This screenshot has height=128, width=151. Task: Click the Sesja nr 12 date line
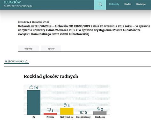(x=33, y=22)
